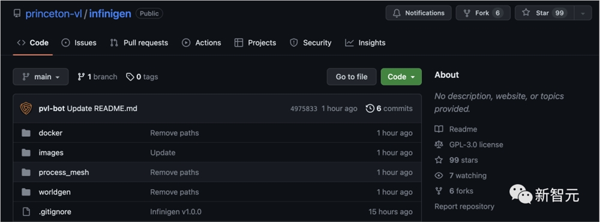Expand the green Code dropdown button
The image size is (600, 222).
(x=401, y=77)
